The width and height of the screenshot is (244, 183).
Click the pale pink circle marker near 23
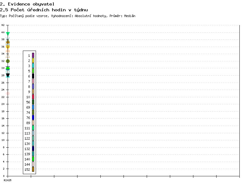(8, 94)
